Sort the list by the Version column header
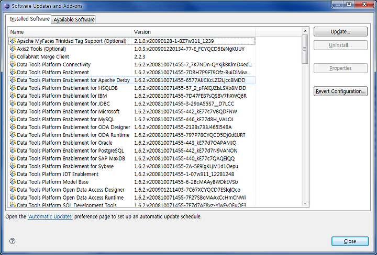377x255 pixels. point(194,32)
